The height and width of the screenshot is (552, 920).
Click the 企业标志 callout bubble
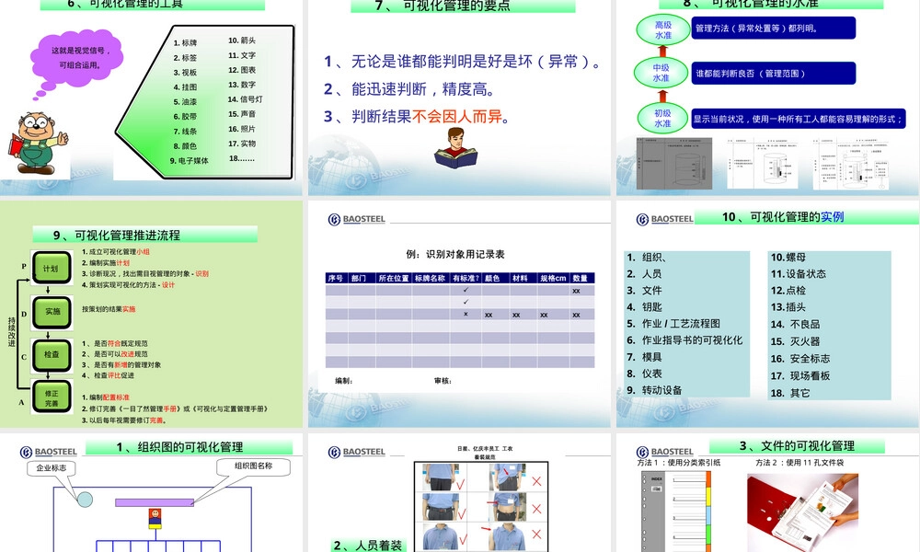tap(51, 468)
